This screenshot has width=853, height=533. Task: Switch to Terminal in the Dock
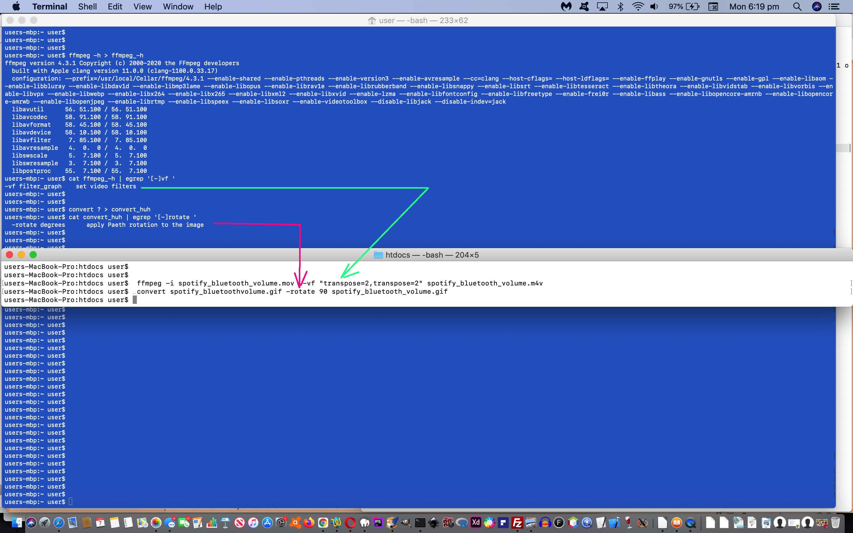tap(420, 522)
